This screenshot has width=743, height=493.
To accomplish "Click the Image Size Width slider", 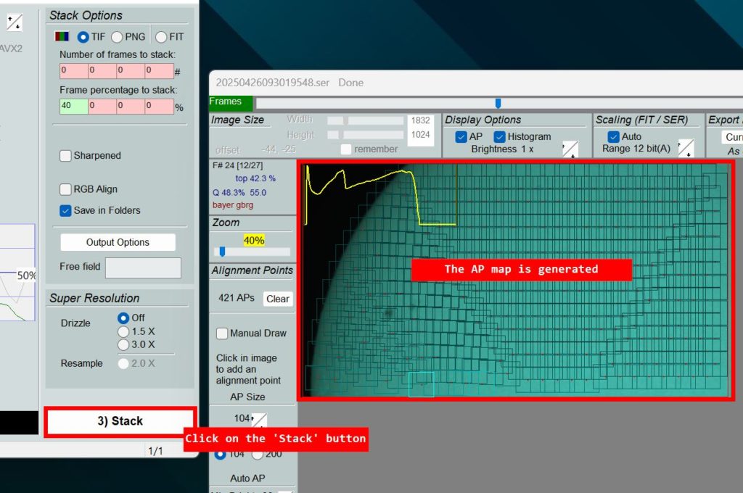I will [365, 121].
